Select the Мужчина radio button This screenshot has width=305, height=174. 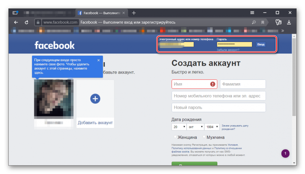(204, 137)
